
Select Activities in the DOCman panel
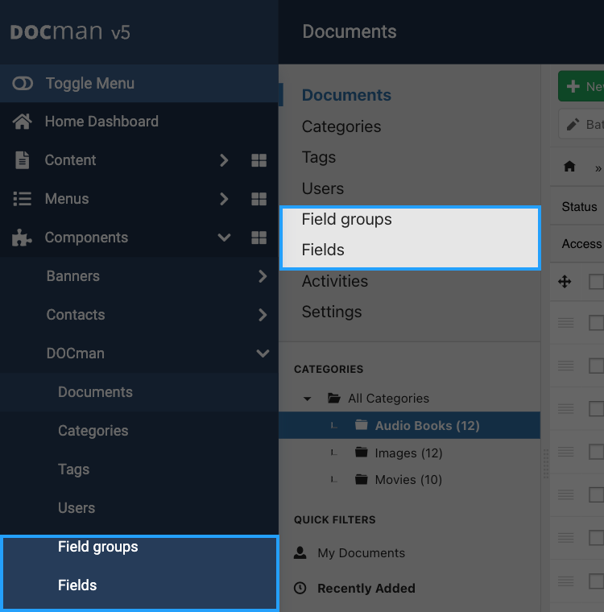click(x=334, y=281)
